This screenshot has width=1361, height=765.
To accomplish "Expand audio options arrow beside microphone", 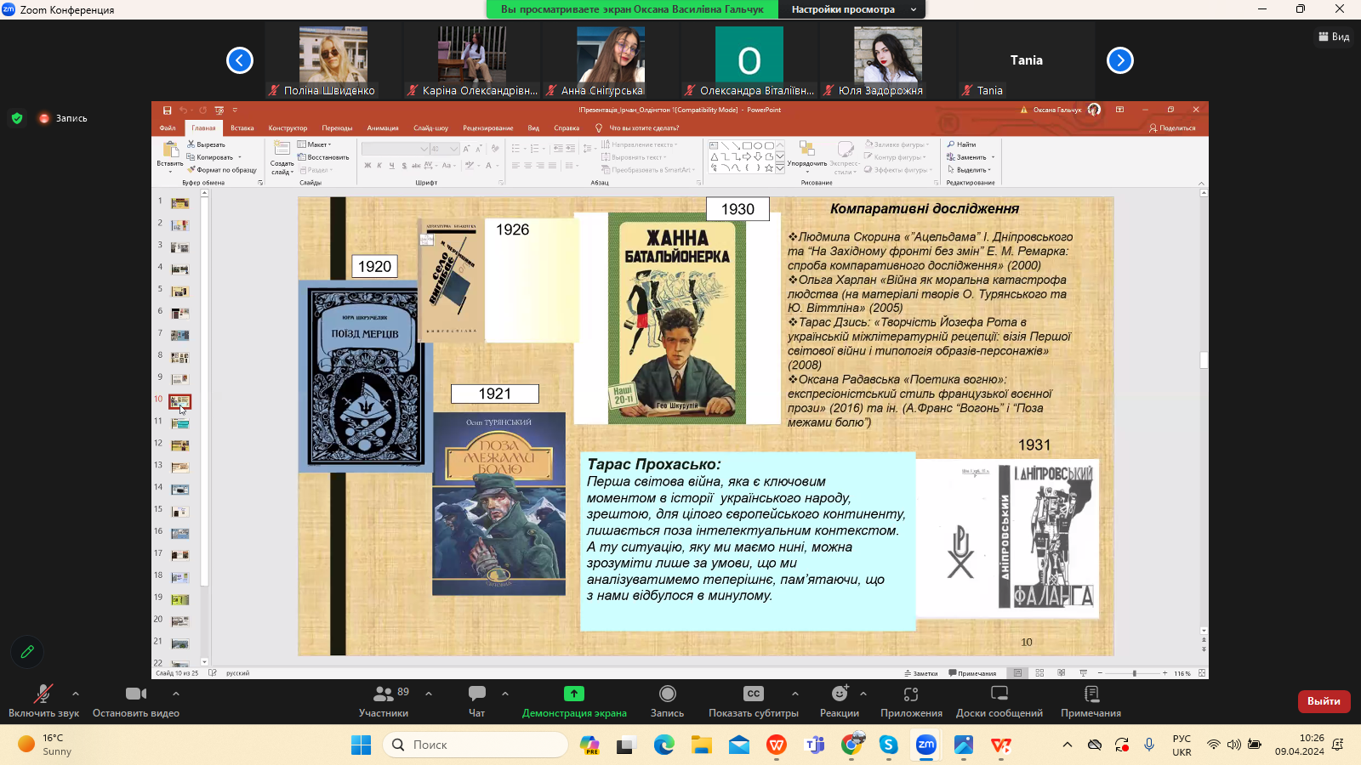I will [76, 694].
